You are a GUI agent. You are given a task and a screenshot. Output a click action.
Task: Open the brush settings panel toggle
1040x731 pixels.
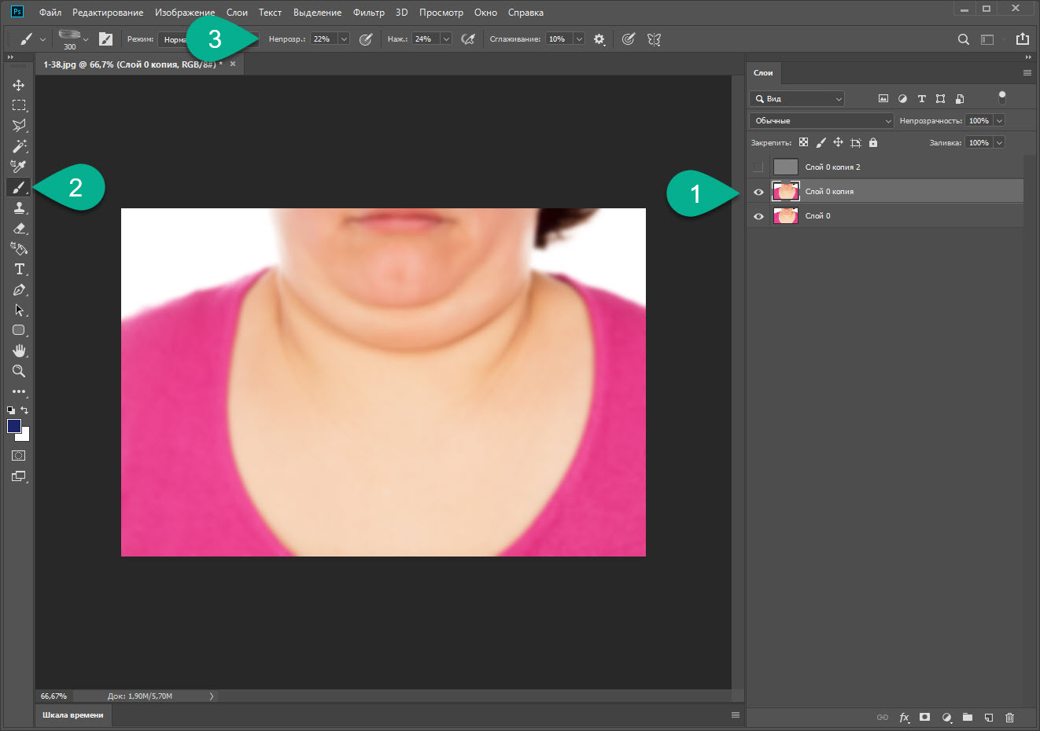105,39
